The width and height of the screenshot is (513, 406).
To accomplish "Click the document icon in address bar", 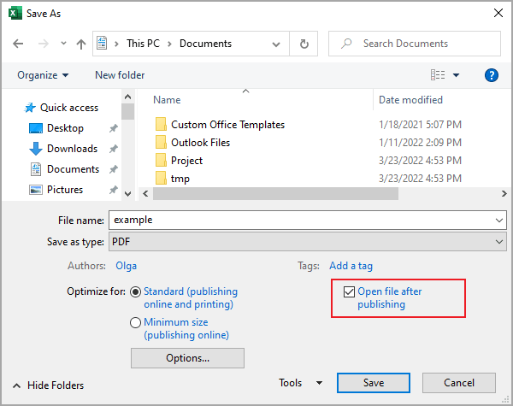I will pos(102,44).
